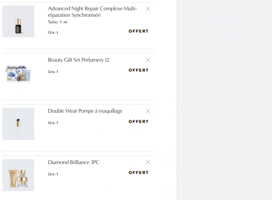272x200 pixels.
Task: Click quantity text under Double Wear pump
Action: [53, 123]
